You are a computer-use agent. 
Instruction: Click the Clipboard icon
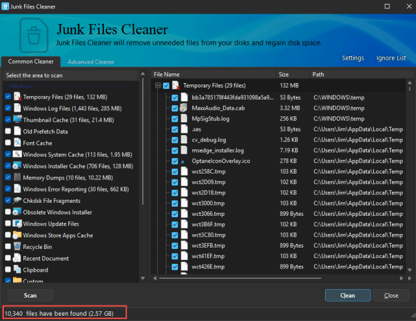click(18, 270)
